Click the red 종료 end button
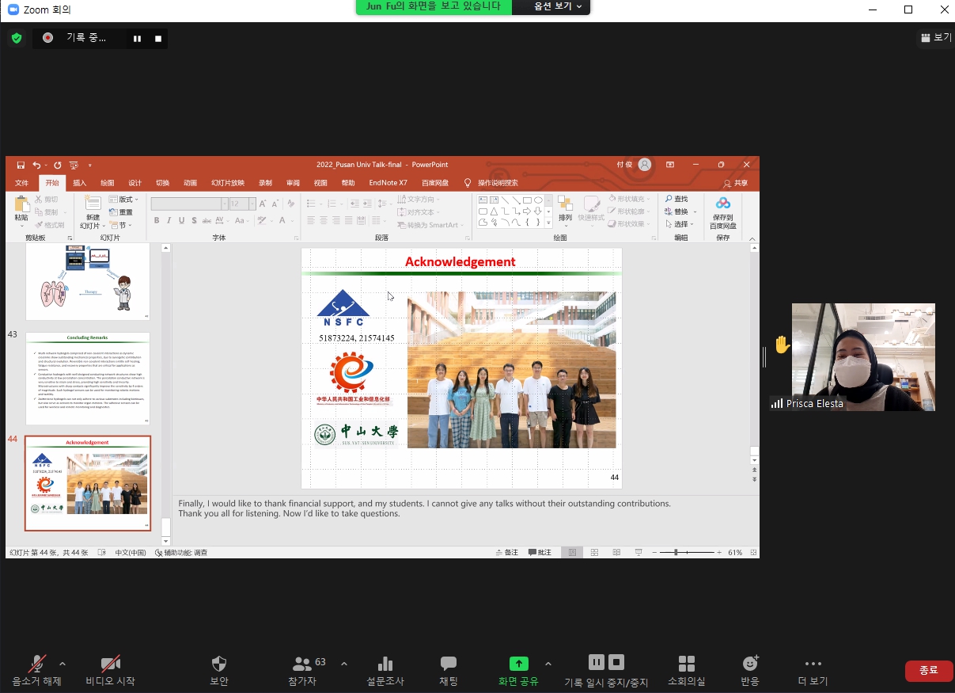 pos(928,670)
